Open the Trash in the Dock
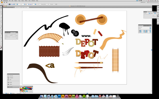Screen dimensions: 159x99 (x=118, y=96)
